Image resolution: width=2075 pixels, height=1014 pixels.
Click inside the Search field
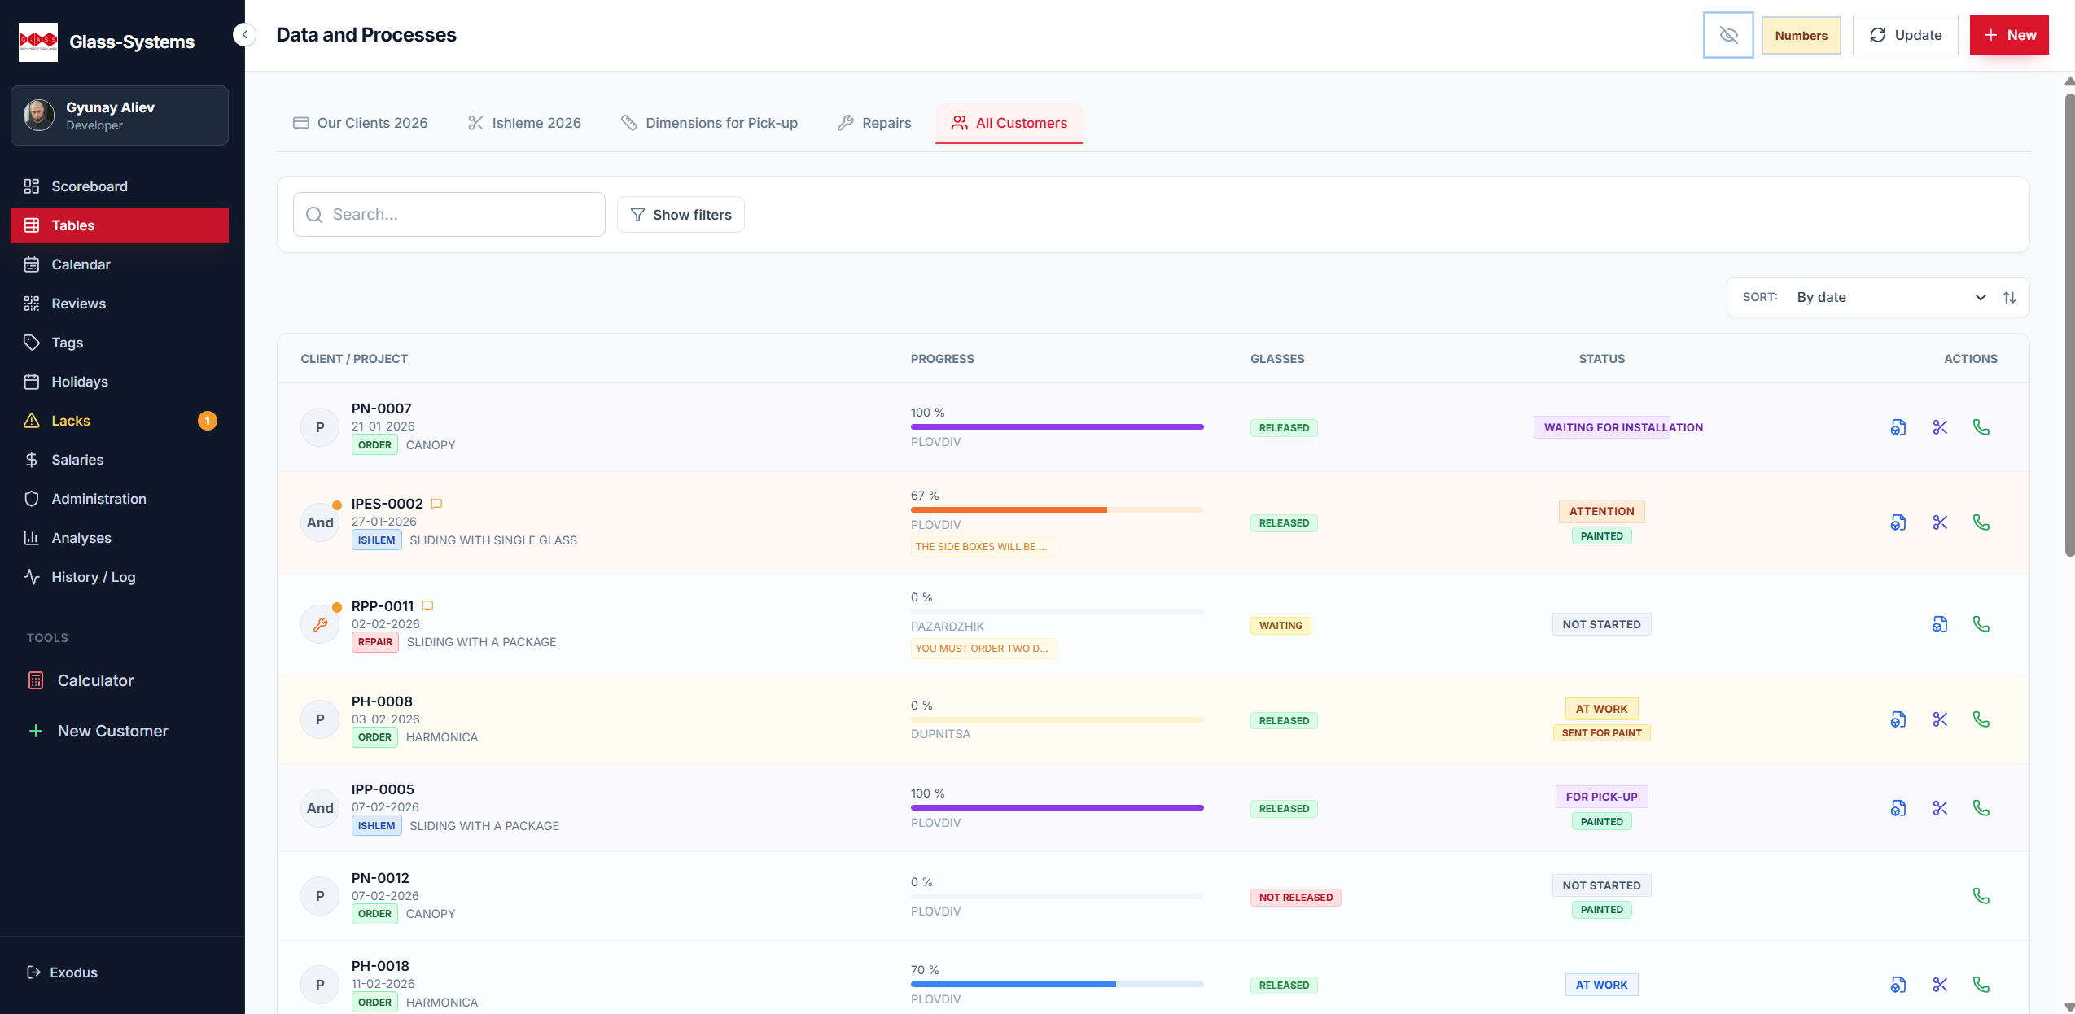pyautogui.click(x=448, y=214)
